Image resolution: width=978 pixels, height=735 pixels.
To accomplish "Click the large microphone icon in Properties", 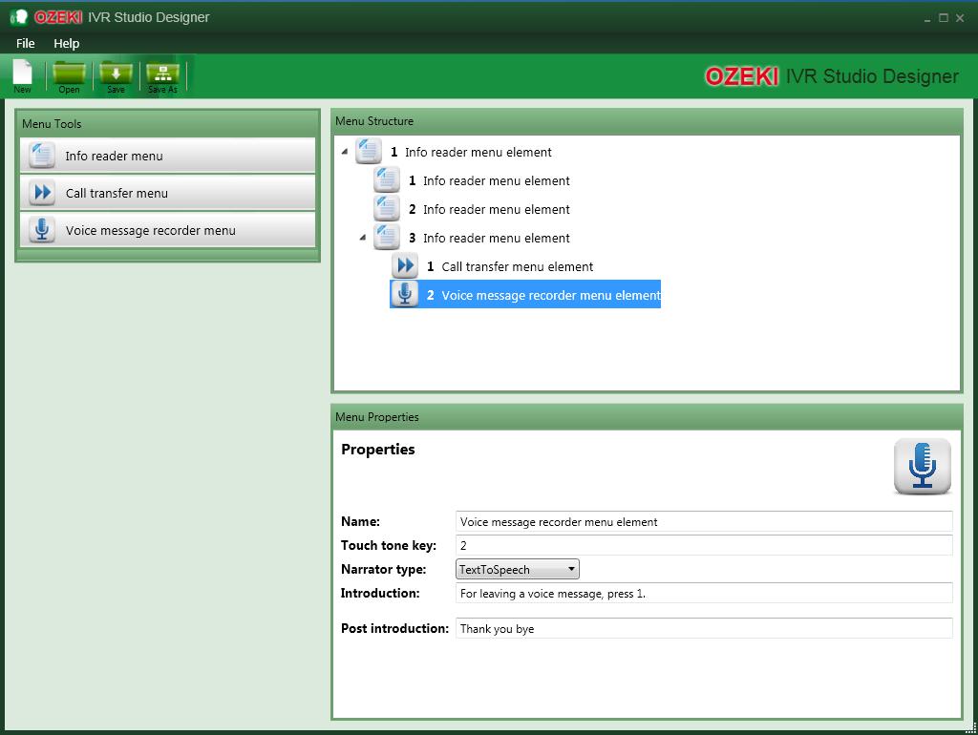I will [923, 467].
